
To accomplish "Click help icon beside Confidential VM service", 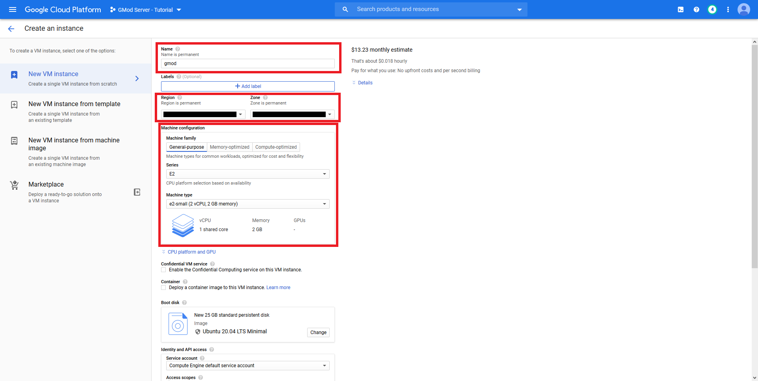I will pyautogui.click(x=212, y=264).
